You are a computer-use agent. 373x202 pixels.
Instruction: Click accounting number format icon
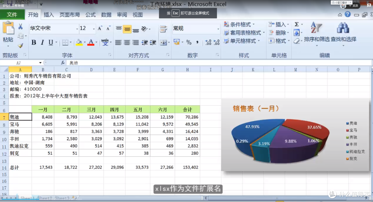pyautogui.click(x=176, y=42)
